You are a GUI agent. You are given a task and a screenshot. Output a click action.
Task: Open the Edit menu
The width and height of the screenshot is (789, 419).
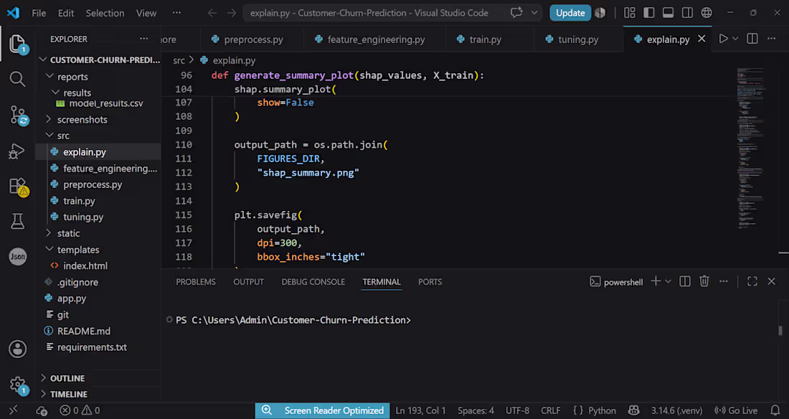tap(66, 13)
